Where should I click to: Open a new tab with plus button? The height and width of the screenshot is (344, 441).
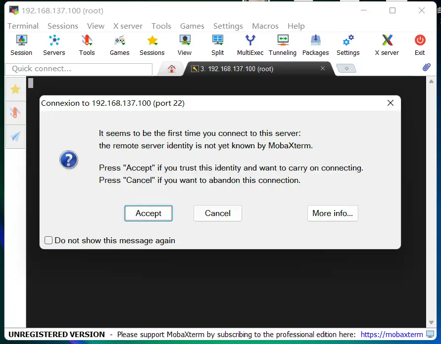(x=346, y=69)
